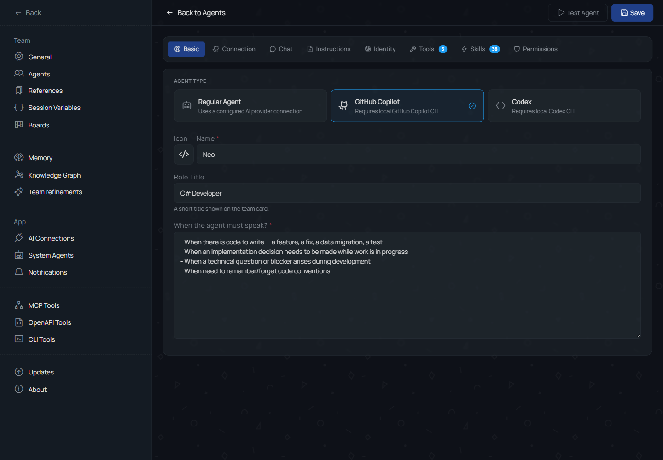Image resolution: width=663 pixels, height=460 pixels.
Task: Open the Identity tab
Action: (x=380, y=49)
